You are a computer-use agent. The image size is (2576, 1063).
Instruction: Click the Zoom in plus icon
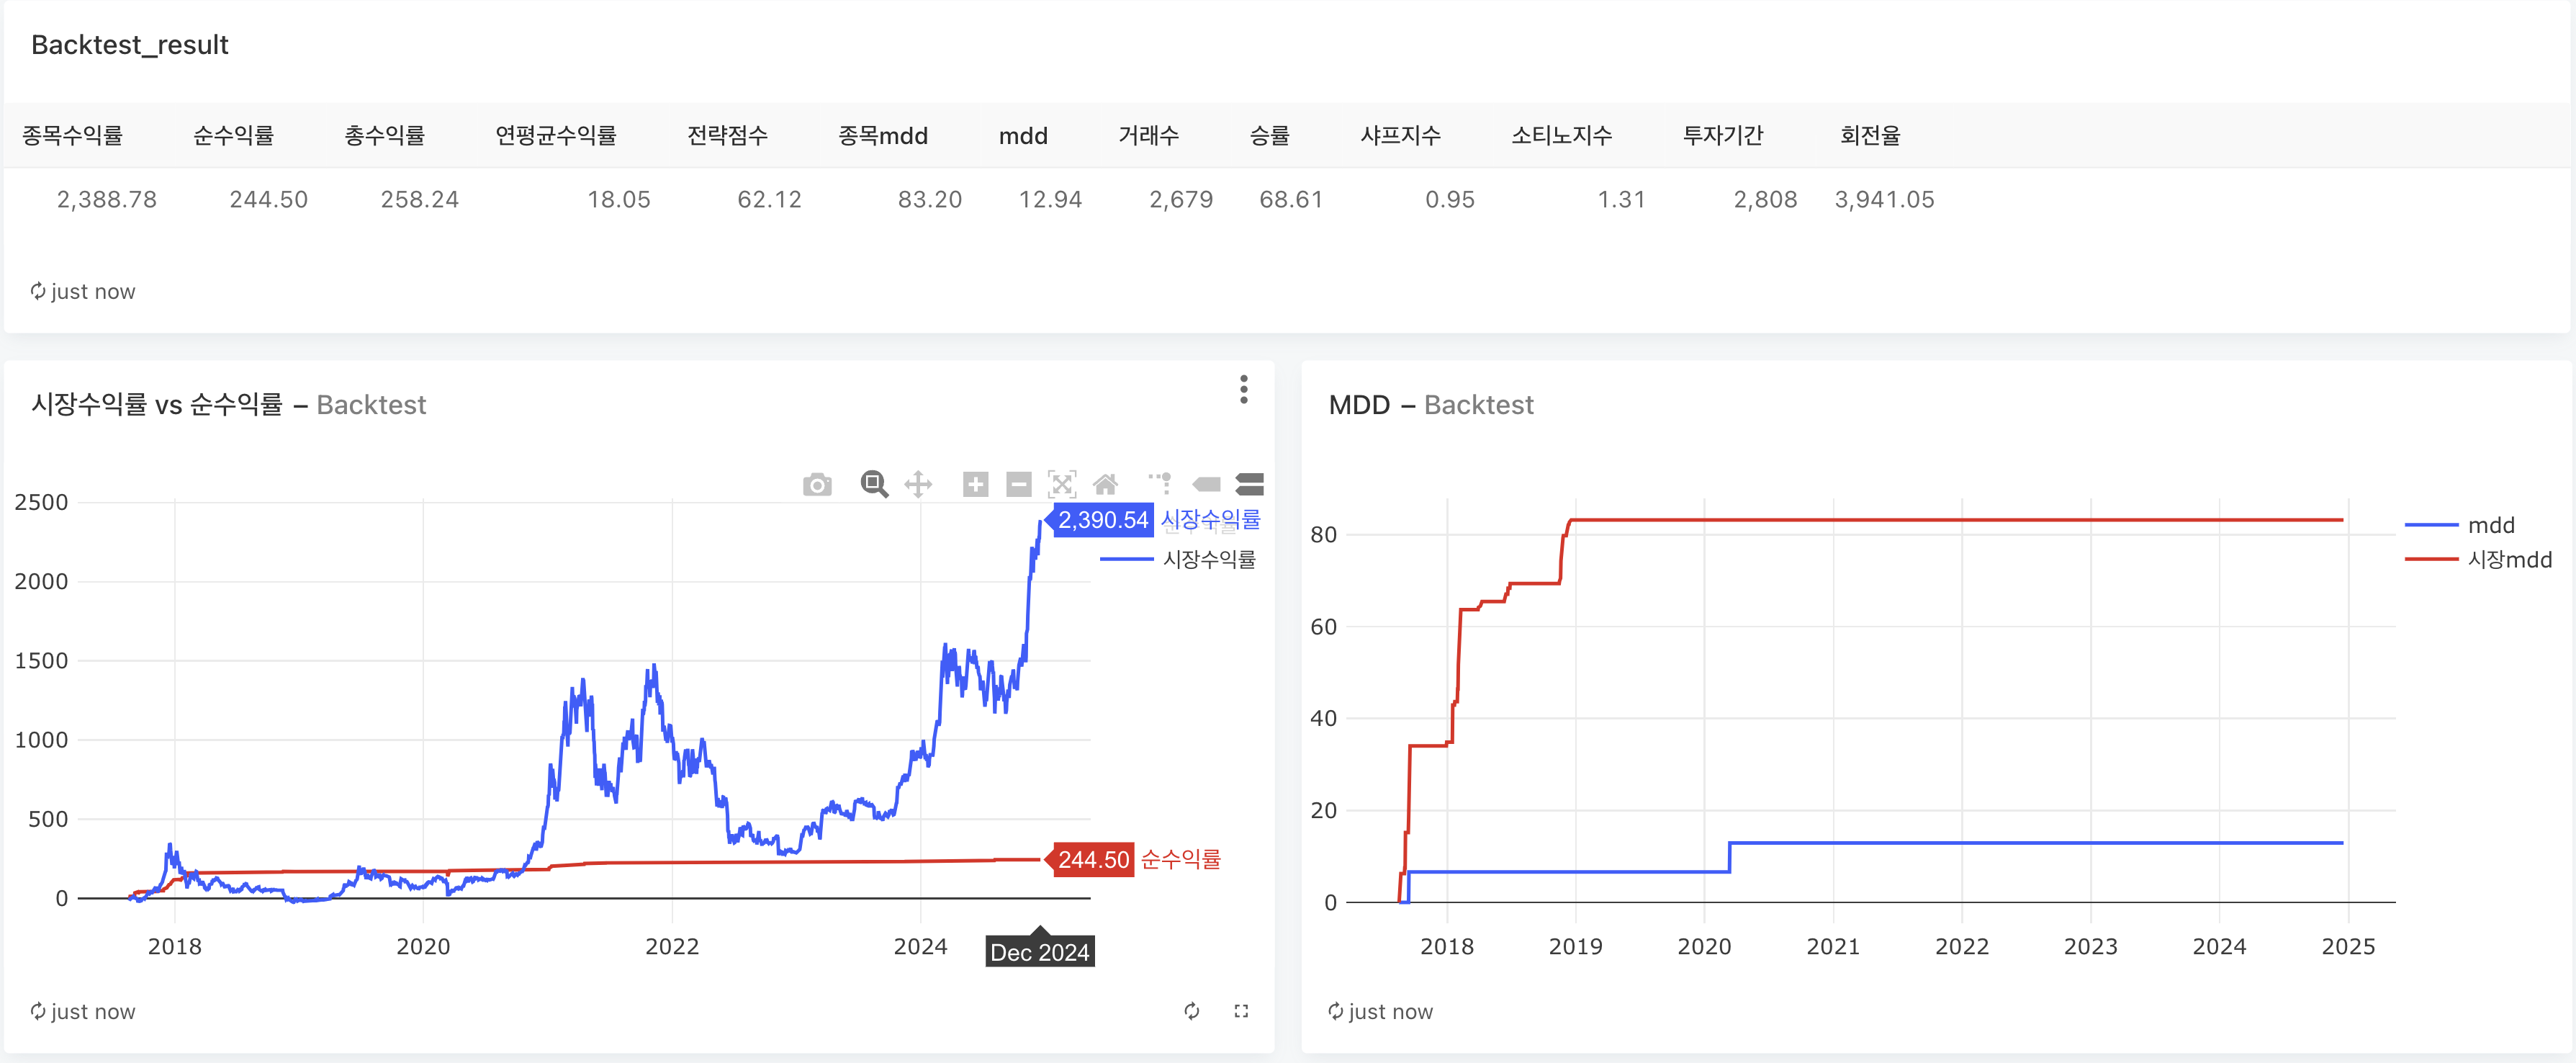click(975, 485)
